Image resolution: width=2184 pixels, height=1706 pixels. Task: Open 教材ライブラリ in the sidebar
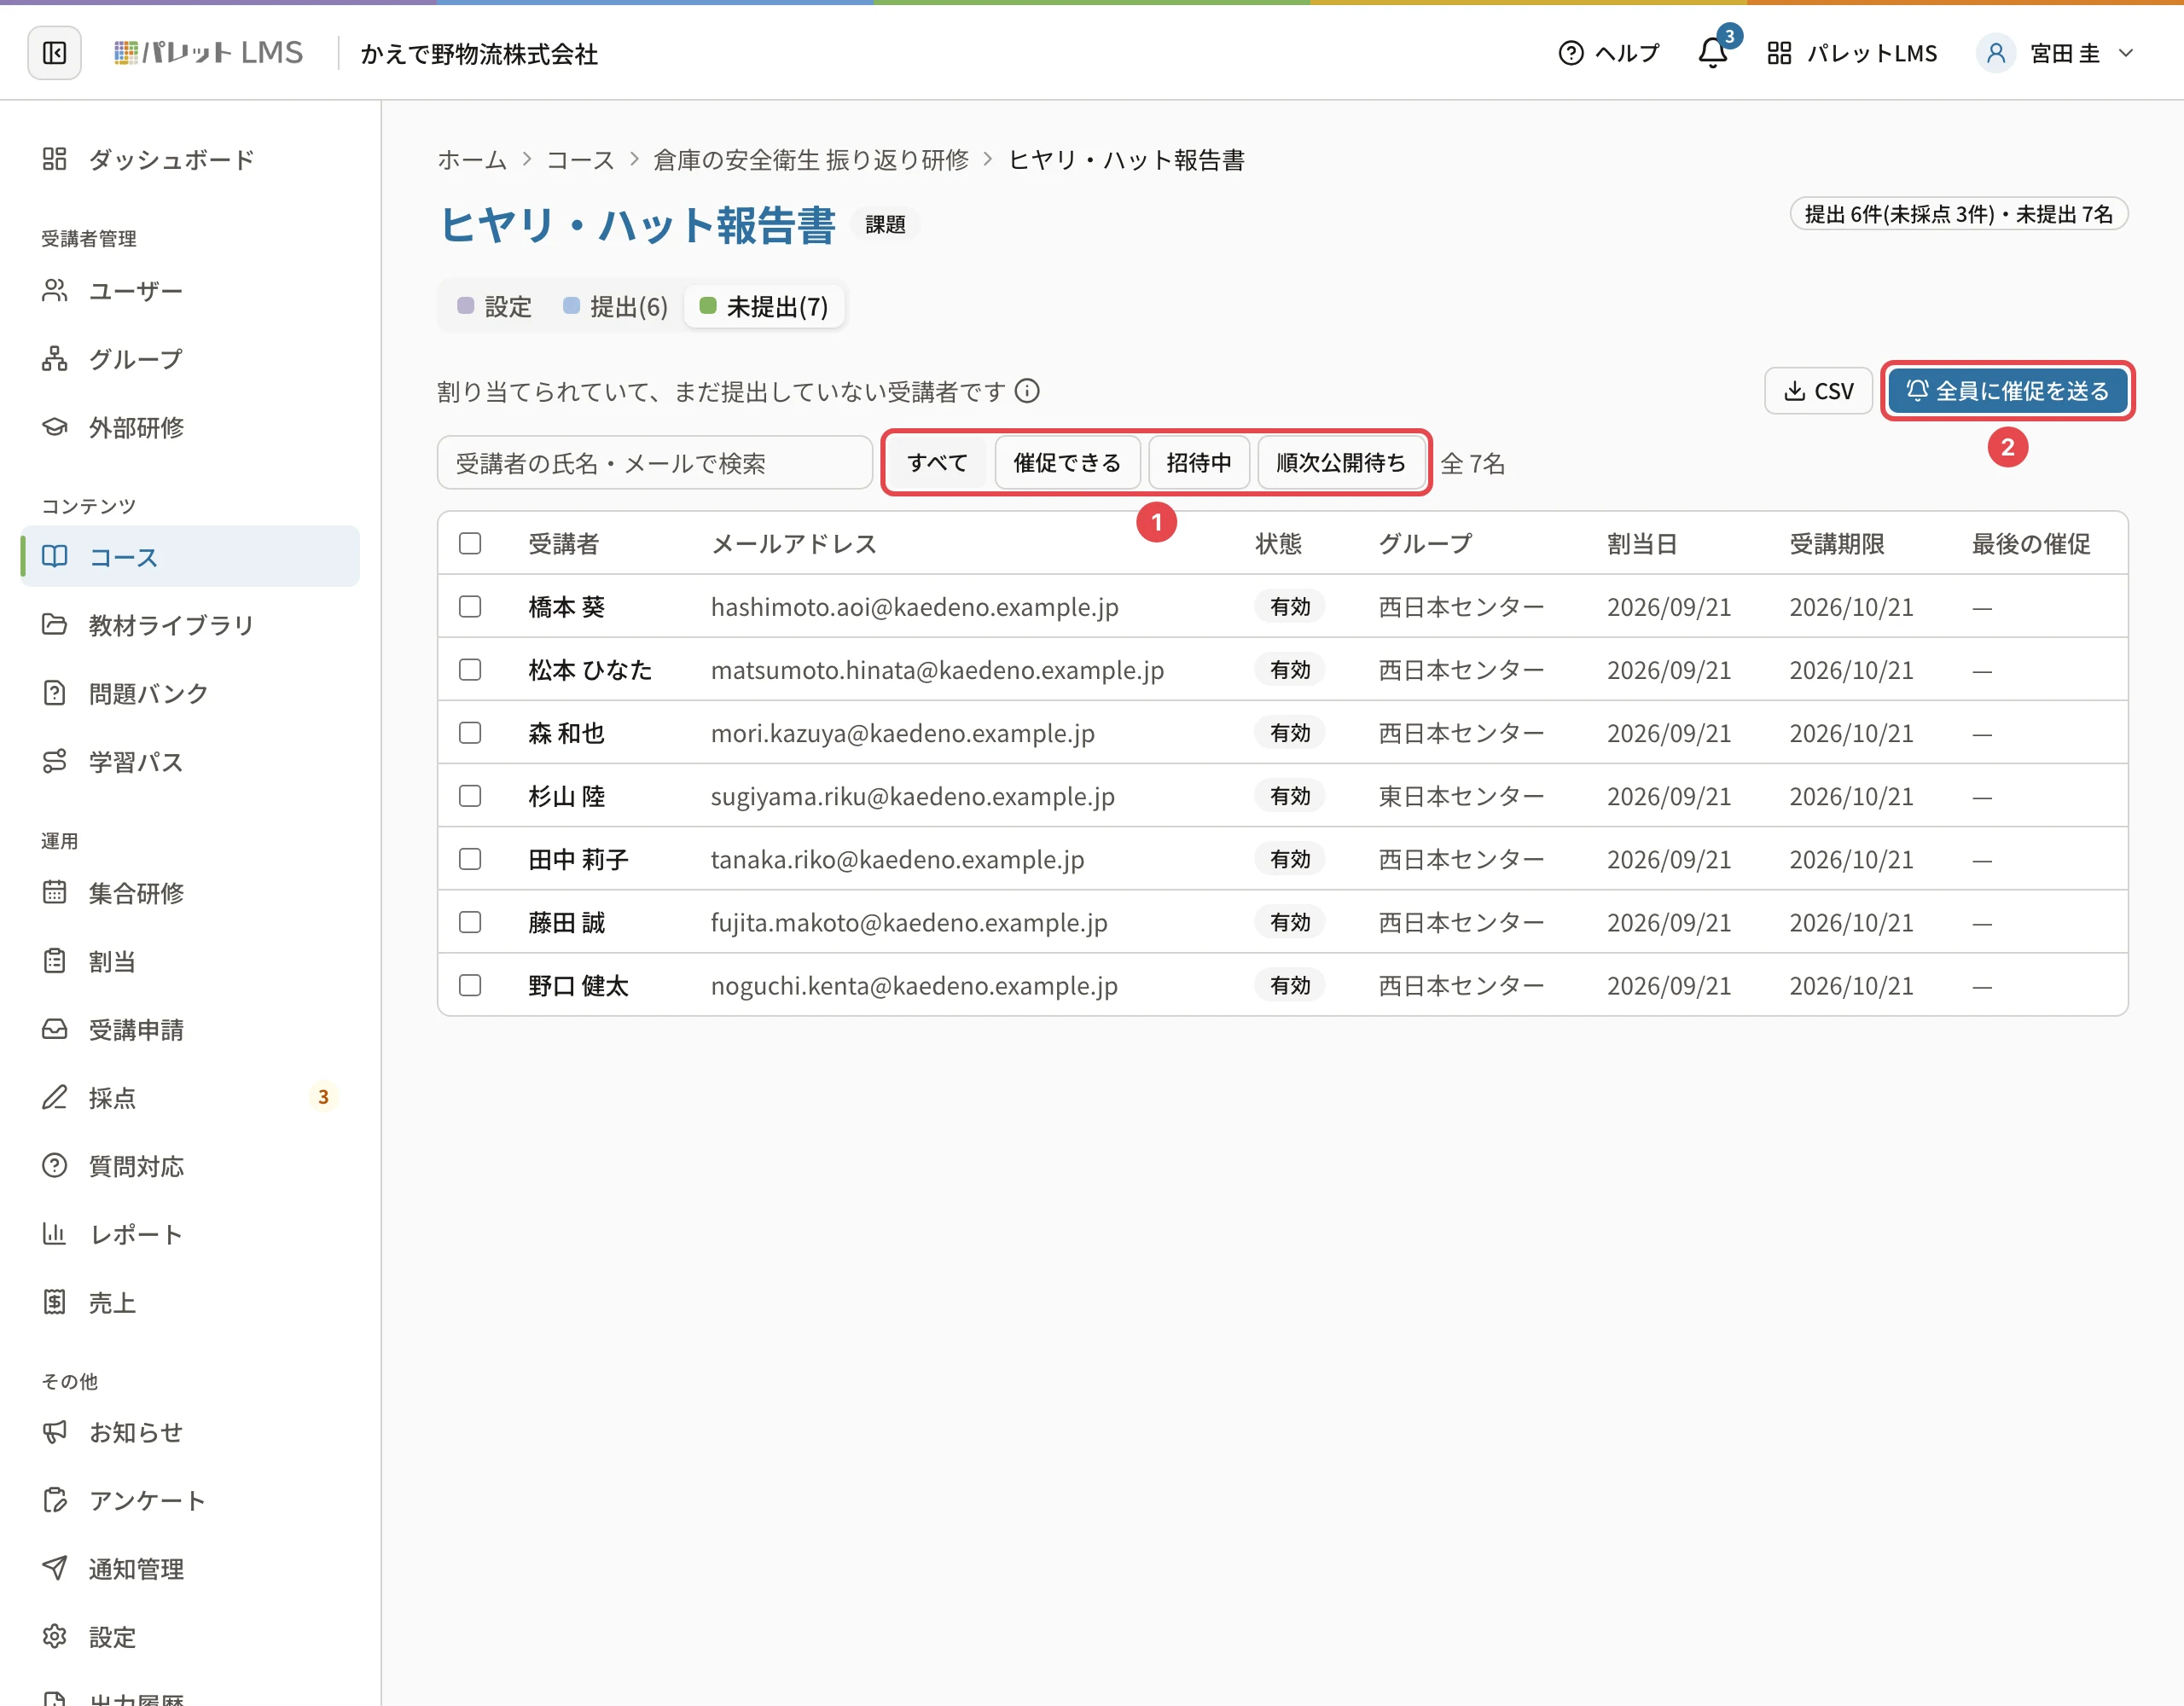tap(190, 625)
